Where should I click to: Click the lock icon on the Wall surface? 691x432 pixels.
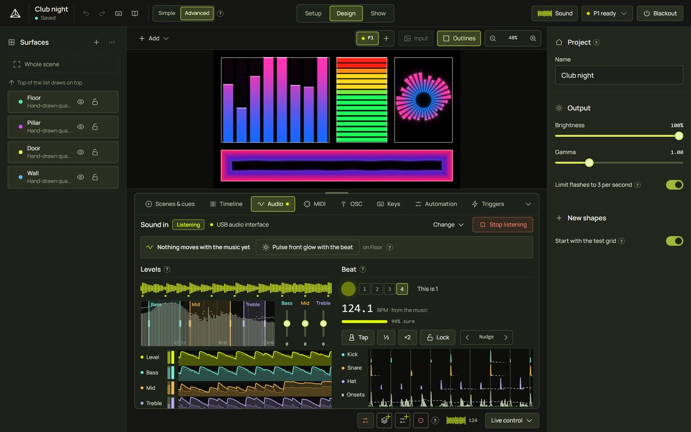[x=95, y=177]
